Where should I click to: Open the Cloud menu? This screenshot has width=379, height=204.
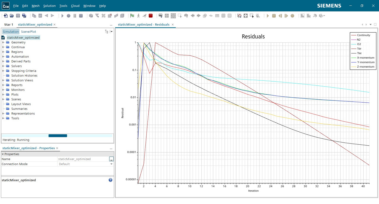[75, 6]
